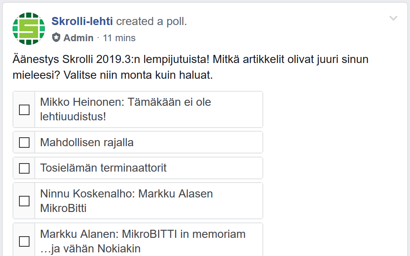This screenshot has width=410, height=256.
Task: Click the Admin shield badge icon
Action: click(56, 38)
